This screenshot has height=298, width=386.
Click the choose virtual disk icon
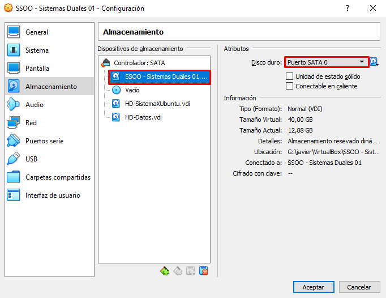tap(374, 62)
